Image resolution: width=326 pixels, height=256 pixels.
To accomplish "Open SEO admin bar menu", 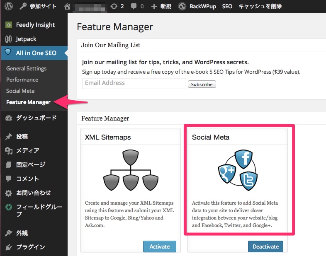I will (x=227, y=7).
